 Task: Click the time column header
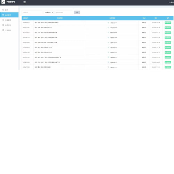156,18
